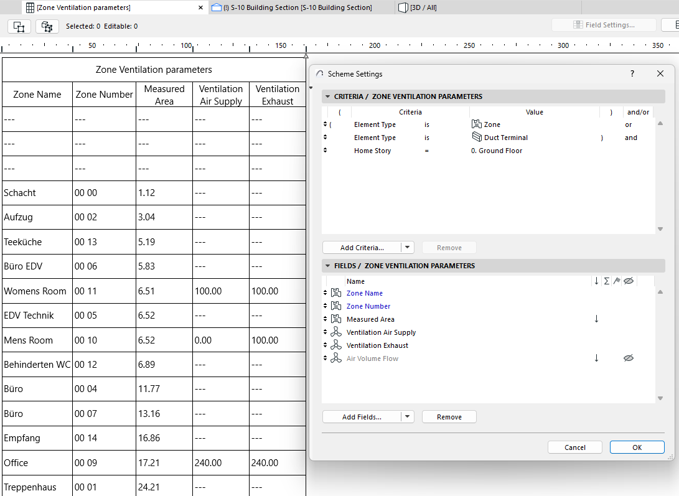The image size is (679, 496).
Task: Click the Add Criteria button
Action: (x=363, y=247)
